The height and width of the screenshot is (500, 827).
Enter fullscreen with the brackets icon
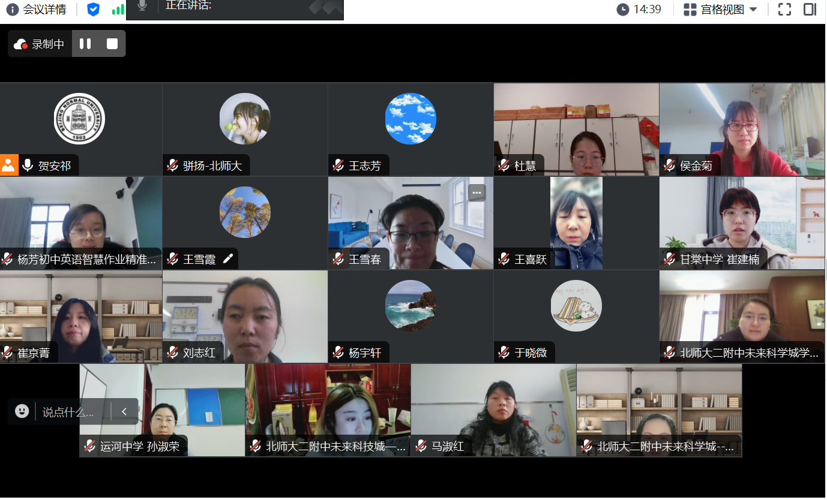click(784, 10)
